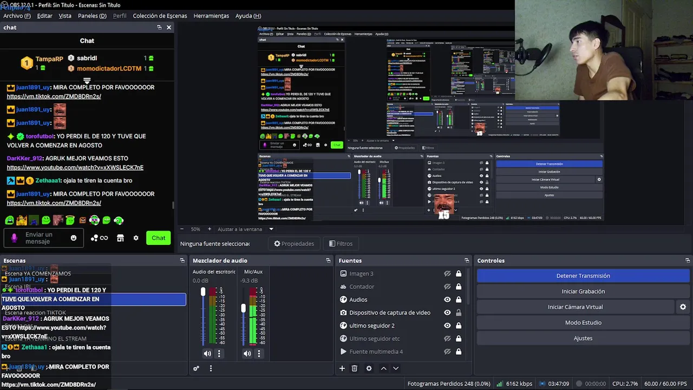The image size is (693, 390).
Task: Open the Colección de Escenas menu
Action: 160,16
